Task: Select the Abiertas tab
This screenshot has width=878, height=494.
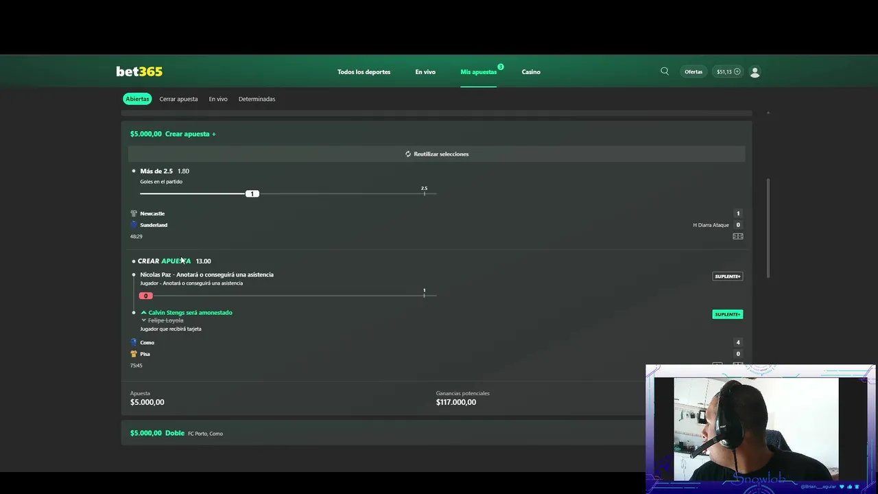Action: point(137,99)
